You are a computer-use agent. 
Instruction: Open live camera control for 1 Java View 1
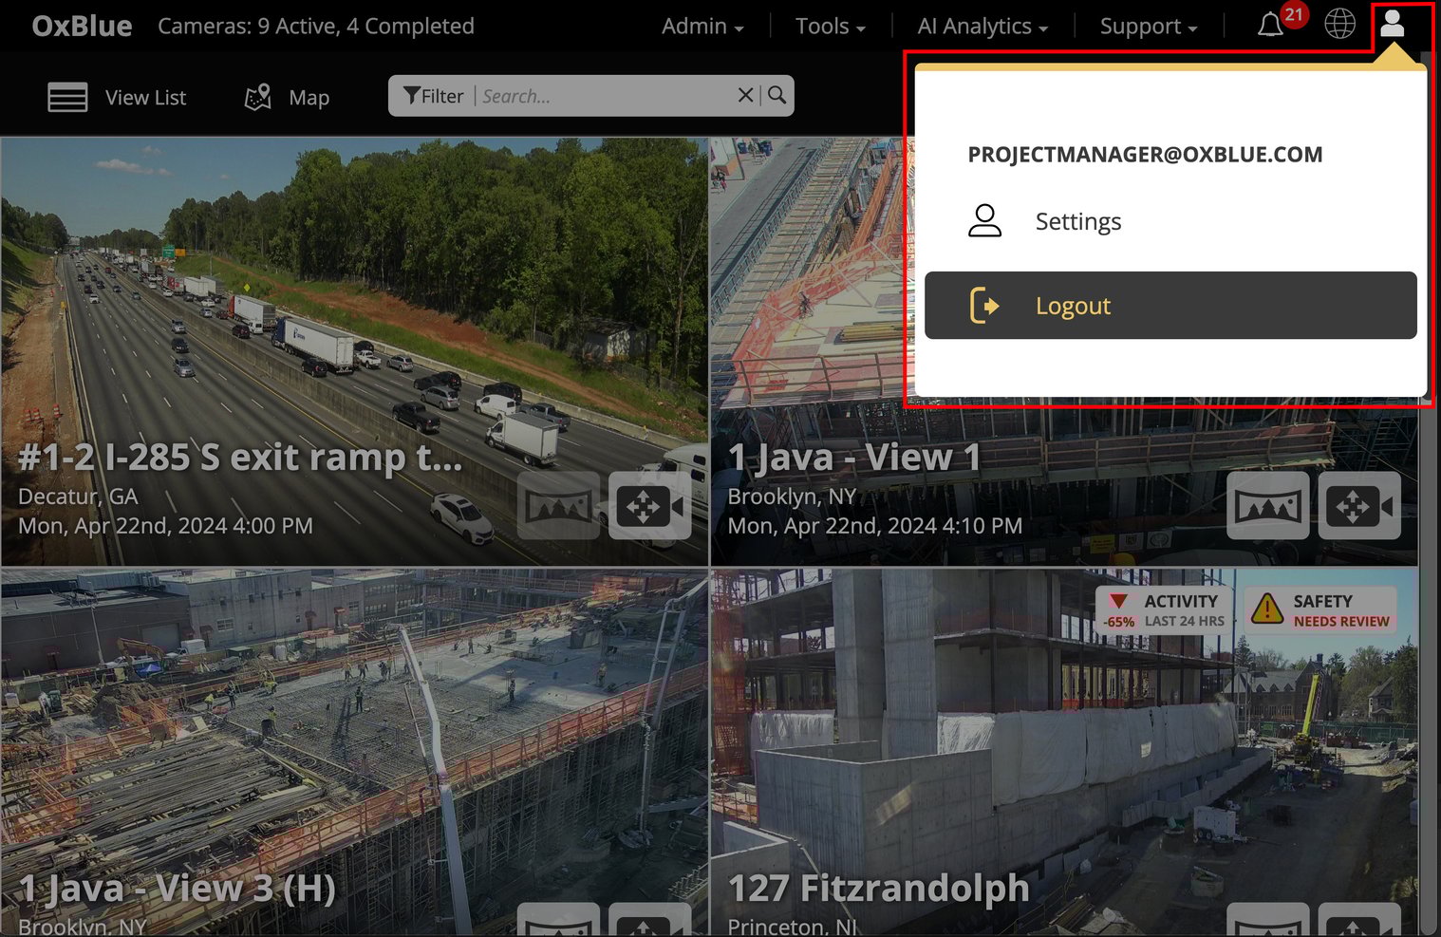1358,506
